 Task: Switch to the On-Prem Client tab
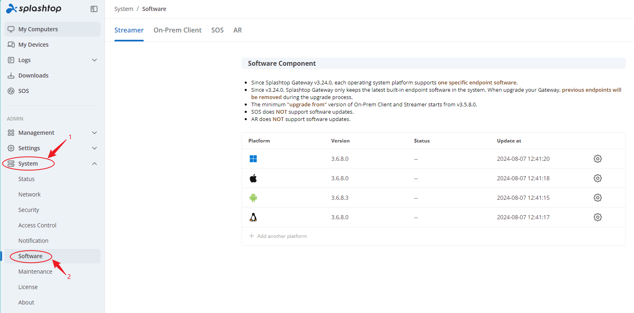178,30
